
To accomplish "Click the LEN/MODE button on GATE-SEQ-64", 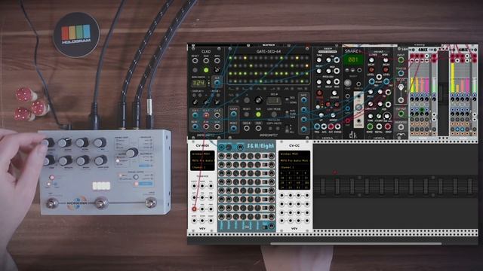I will tap(273, 114).
